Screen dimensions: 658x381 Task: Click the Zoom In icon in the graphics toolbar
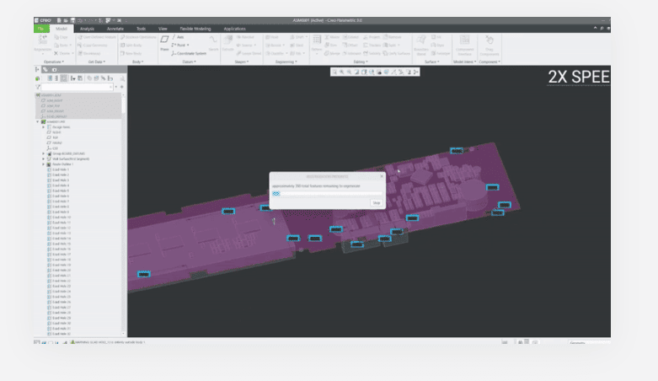(x=342, y=72)
